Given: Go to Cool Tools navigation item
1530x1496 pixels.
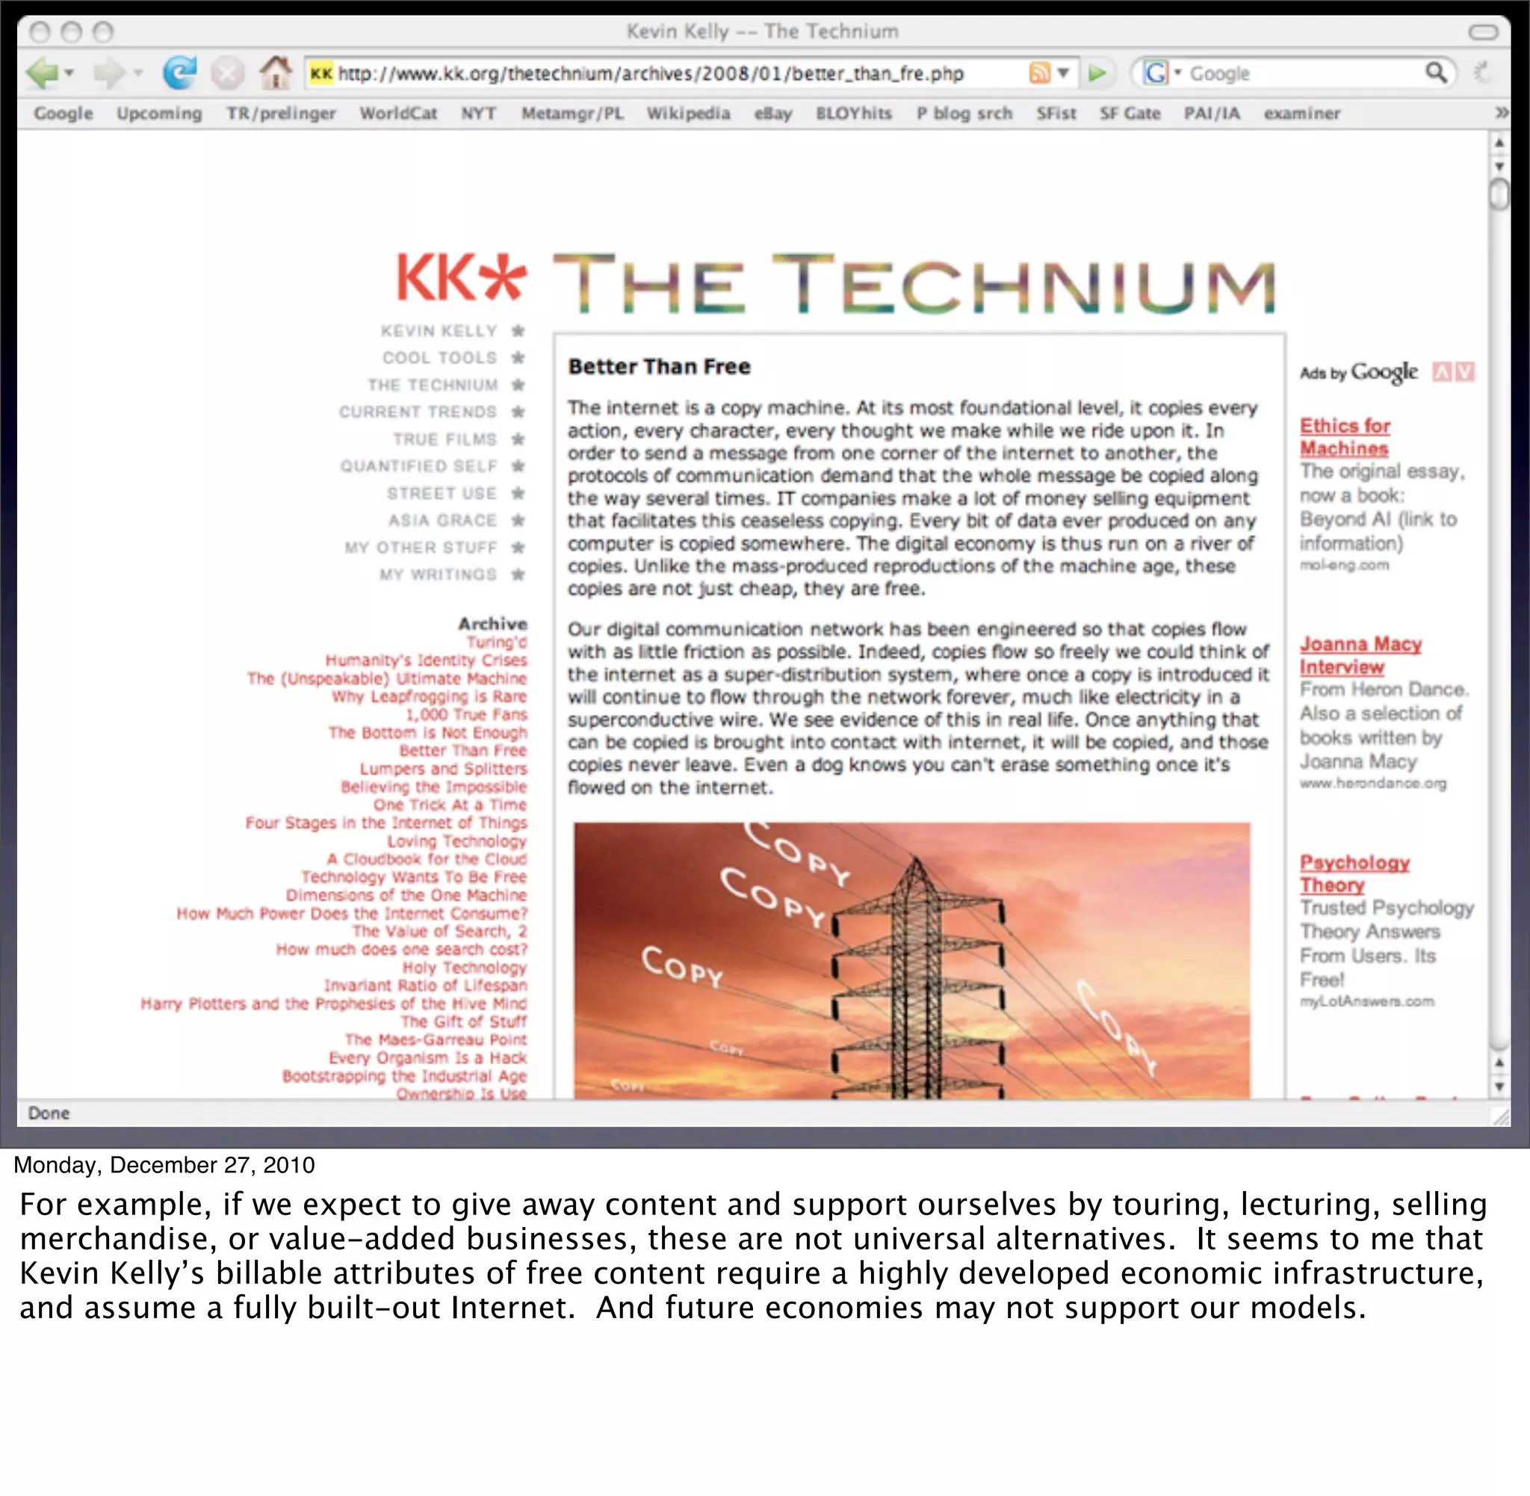Looking at the screenshot, I should point(439,357).
